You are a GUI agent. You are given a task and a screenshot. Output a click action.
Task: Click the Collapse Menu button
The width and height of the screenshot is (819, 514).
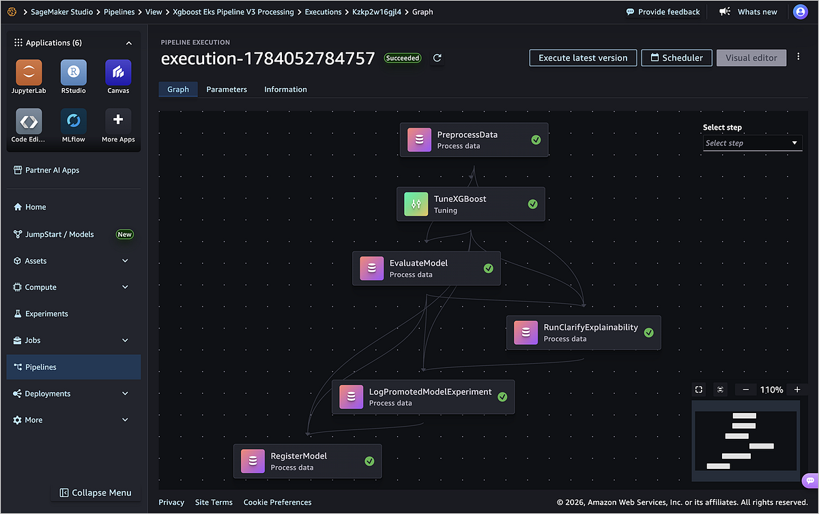point(96,492)
